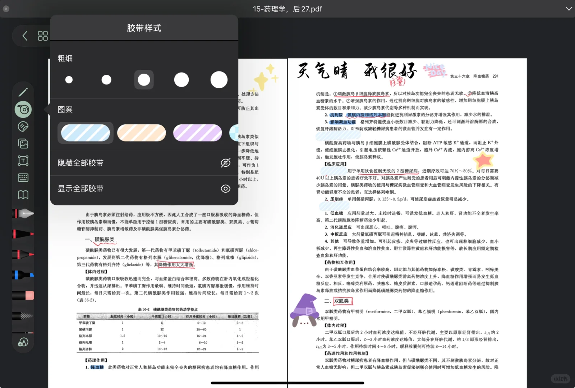Image resolution: width=575 pixels, height=388 pixels.
Task: Pick the blue highlighter marker
Action: click(23, 275)
